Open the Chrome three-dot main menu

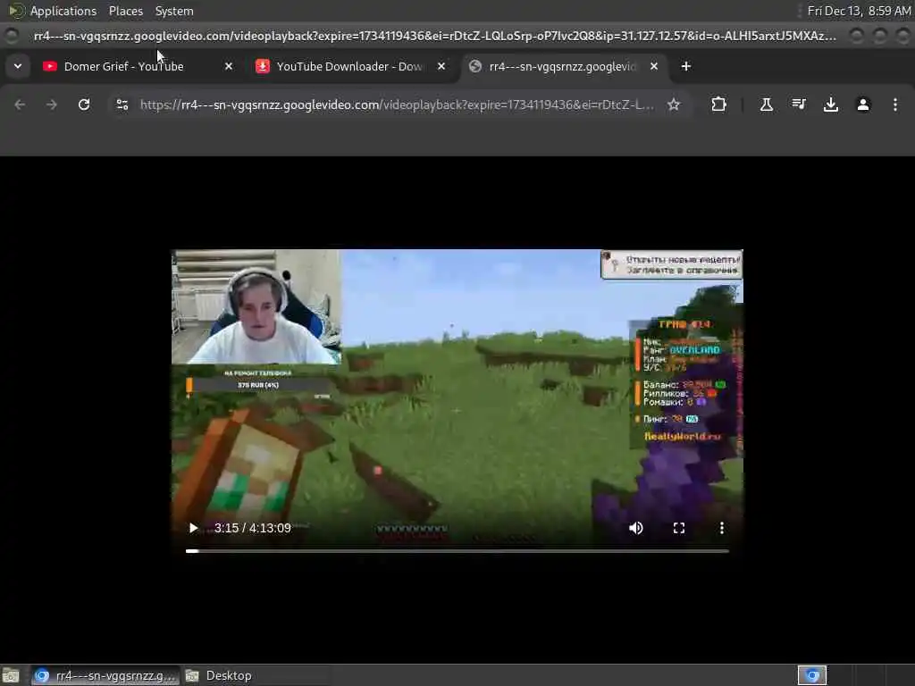(895, 105)
